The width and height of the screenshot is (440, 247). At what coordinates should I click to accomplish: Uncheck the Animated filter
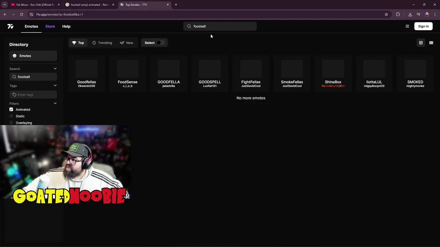11,109
